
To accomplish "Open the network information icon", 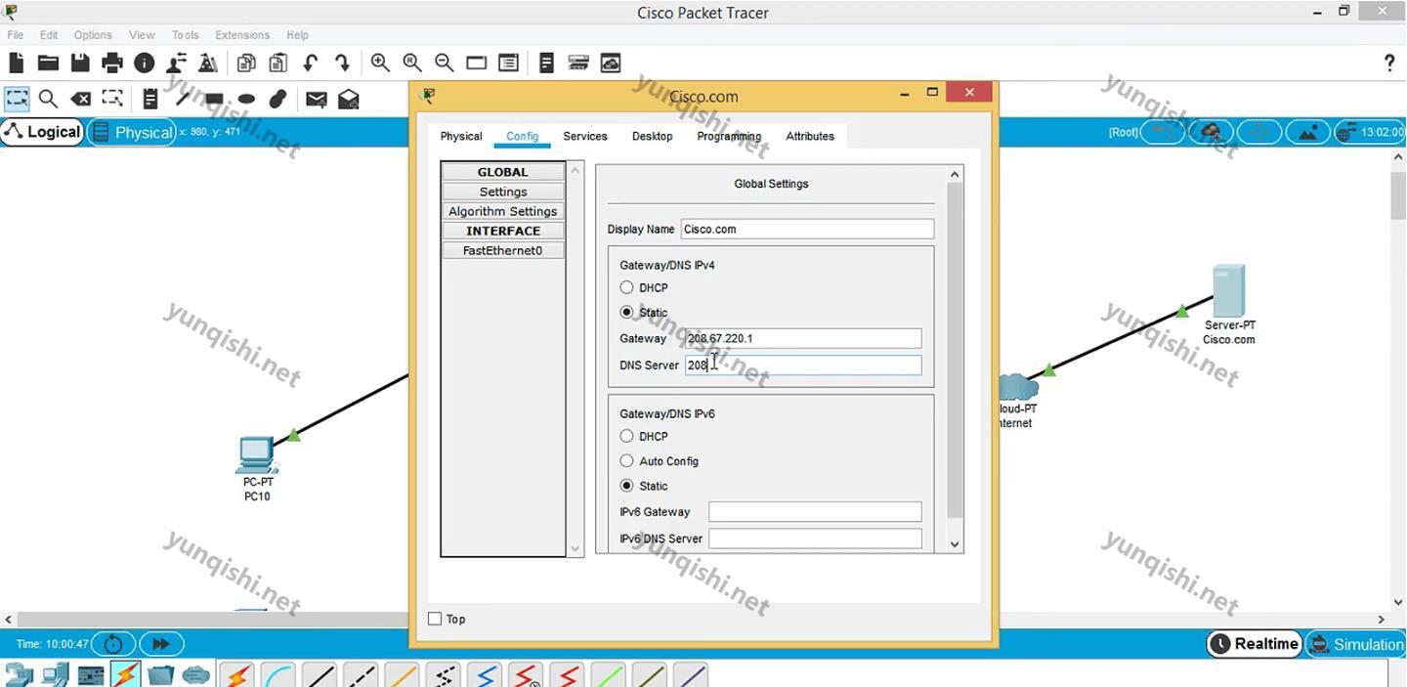I will pyautogui.click(x=145, y=63).
